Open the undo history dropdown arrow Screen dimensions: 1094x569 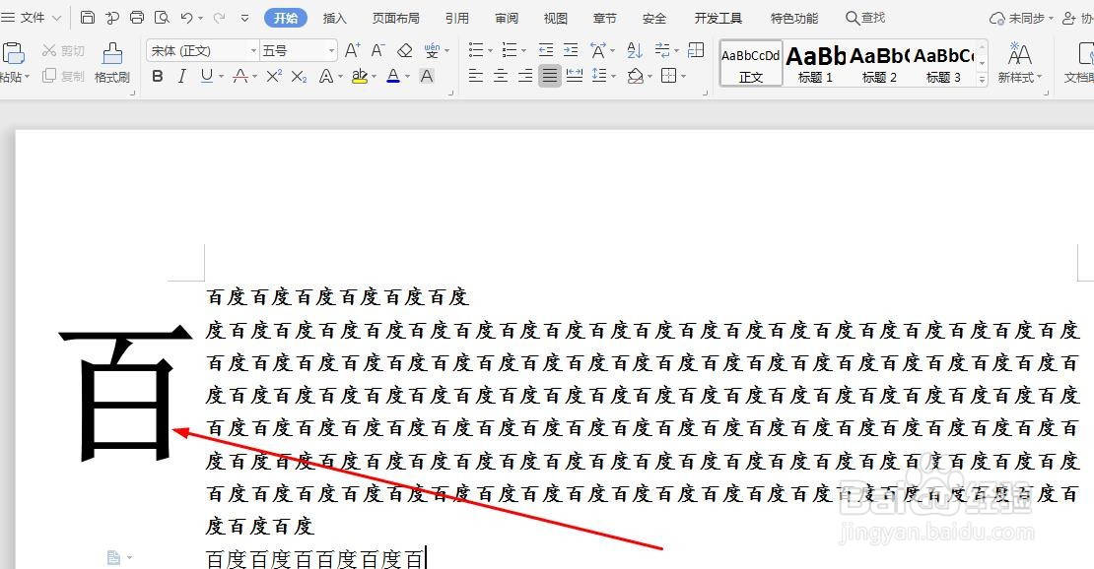click(x=201, y=18)
